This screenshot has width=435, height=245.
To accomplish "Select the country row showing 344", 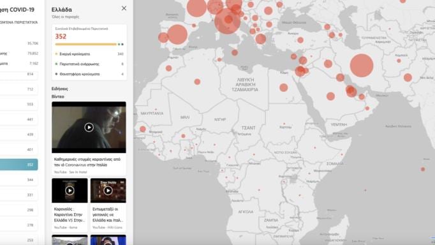I will point(18,180).
